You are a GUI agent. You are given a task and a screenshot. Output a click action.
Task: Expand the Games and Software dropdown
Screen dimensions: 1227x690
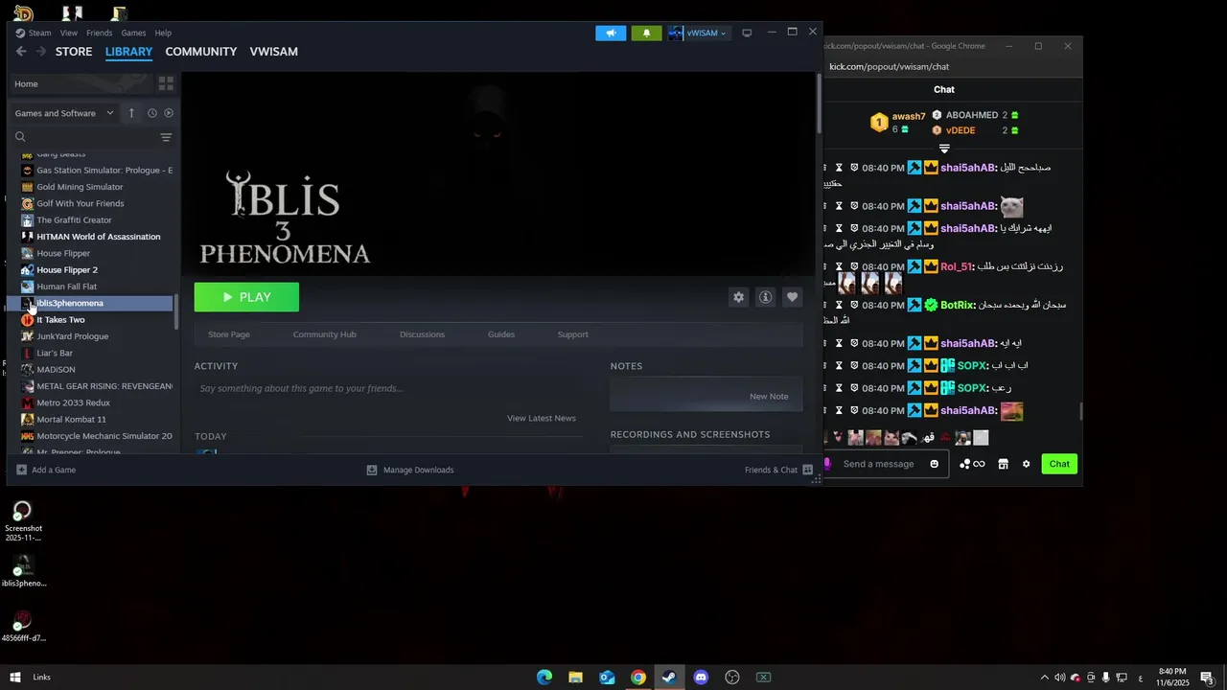pyautogui.click(x=64, y=113)
